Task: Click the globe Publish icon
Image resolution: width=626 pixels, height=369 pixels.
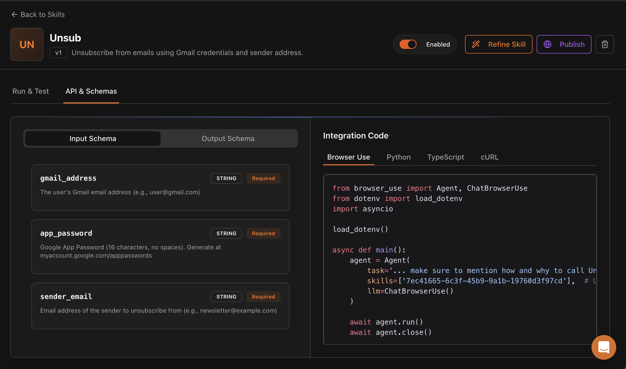Action: coord(547,44)
